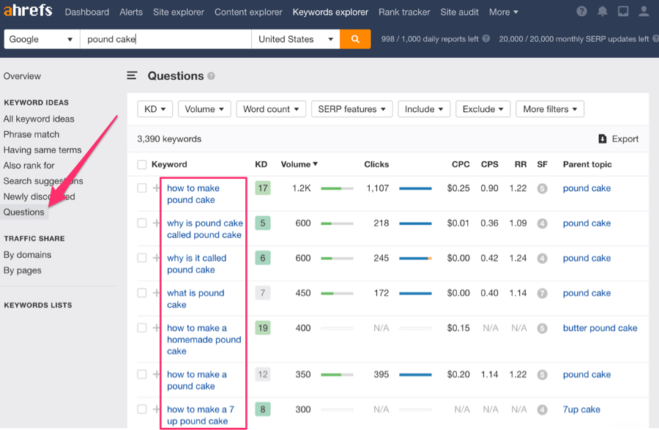Click the Volume bar for 'how to make pound cake'
This screenshot has width=659, height=430.
[336, 188]
